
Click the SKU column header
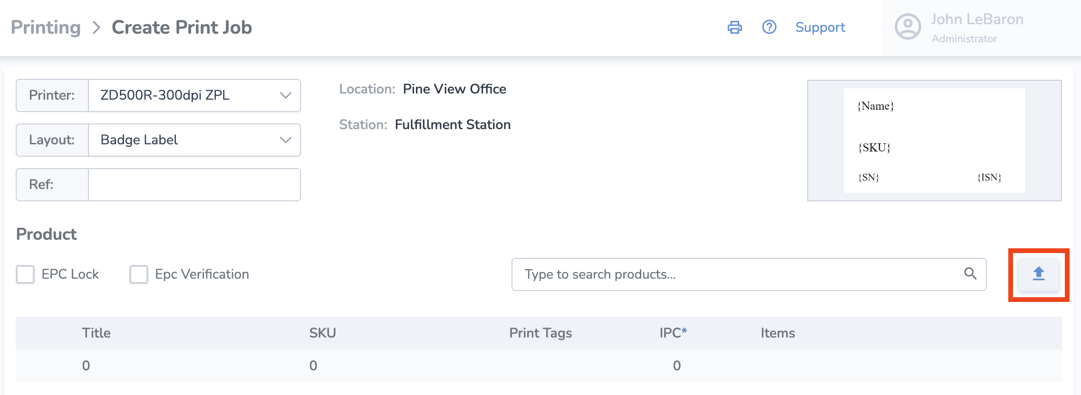click(x=322, y=333)
